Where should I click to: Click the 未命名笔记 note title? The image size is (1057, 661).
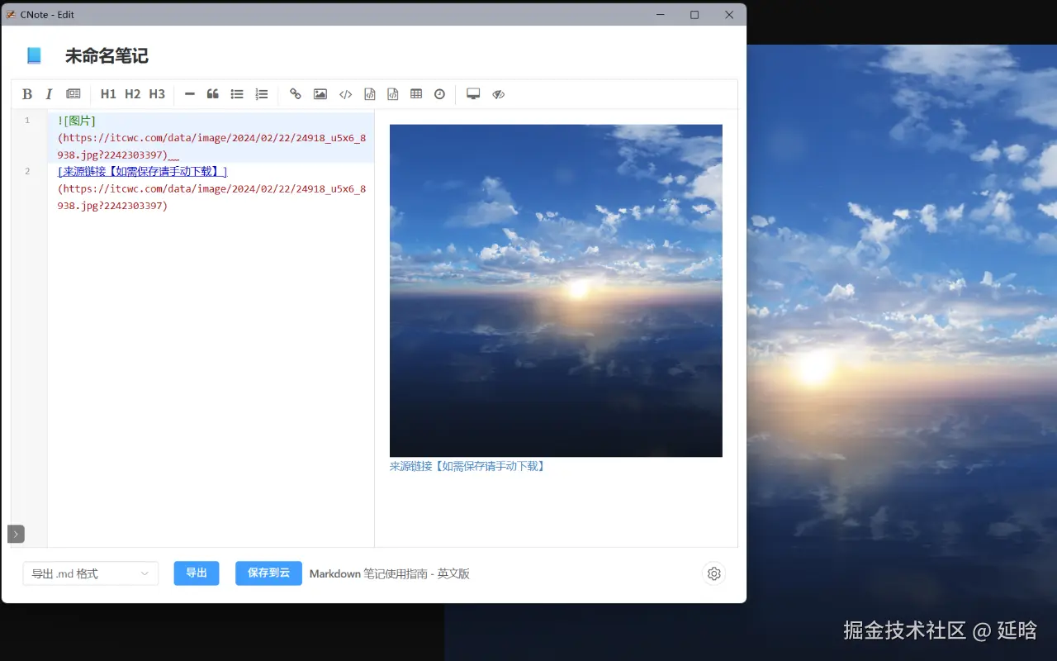point(107,56)
